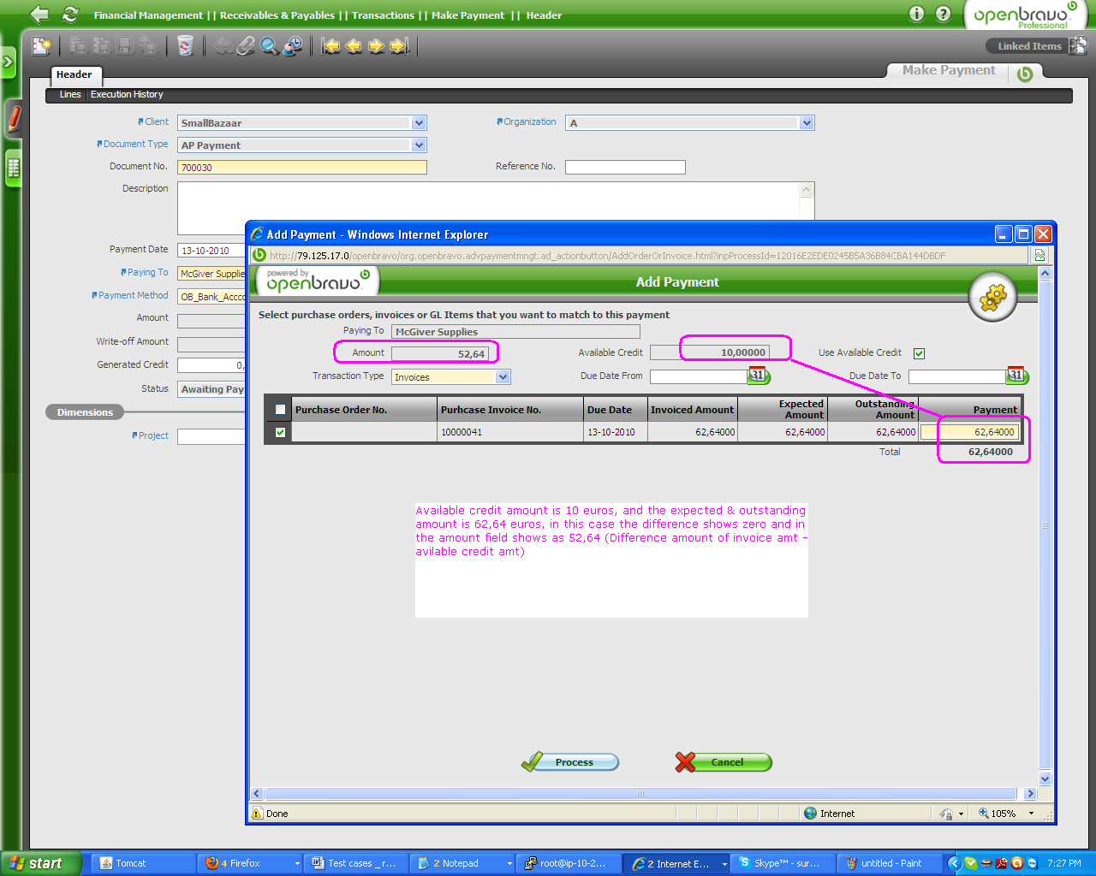Click the undo changes toolbar icon
This screenshot has width=1096, height=876.
pyautogui.click(x=224, y=45)
